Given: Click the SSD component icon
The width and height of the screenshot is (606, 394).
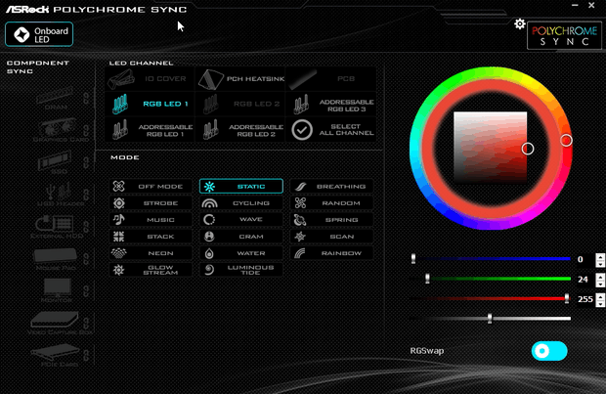Looking at the screenshot, I should (x=55, y=159).
